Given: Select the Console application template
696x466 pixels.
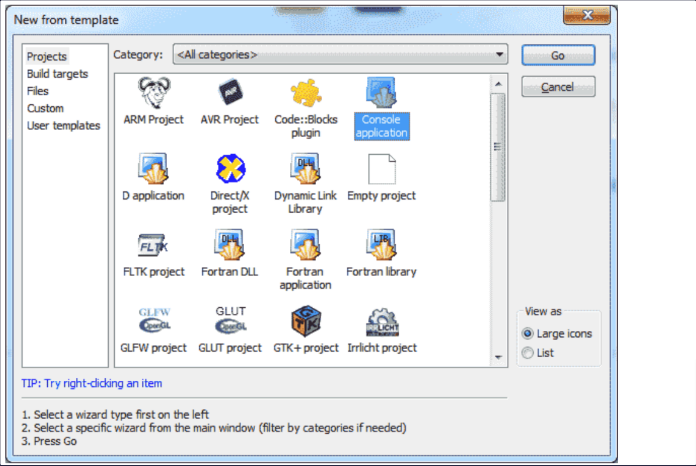Looking at the screenshot, I should pyautogui.click(x=381, y=93).
